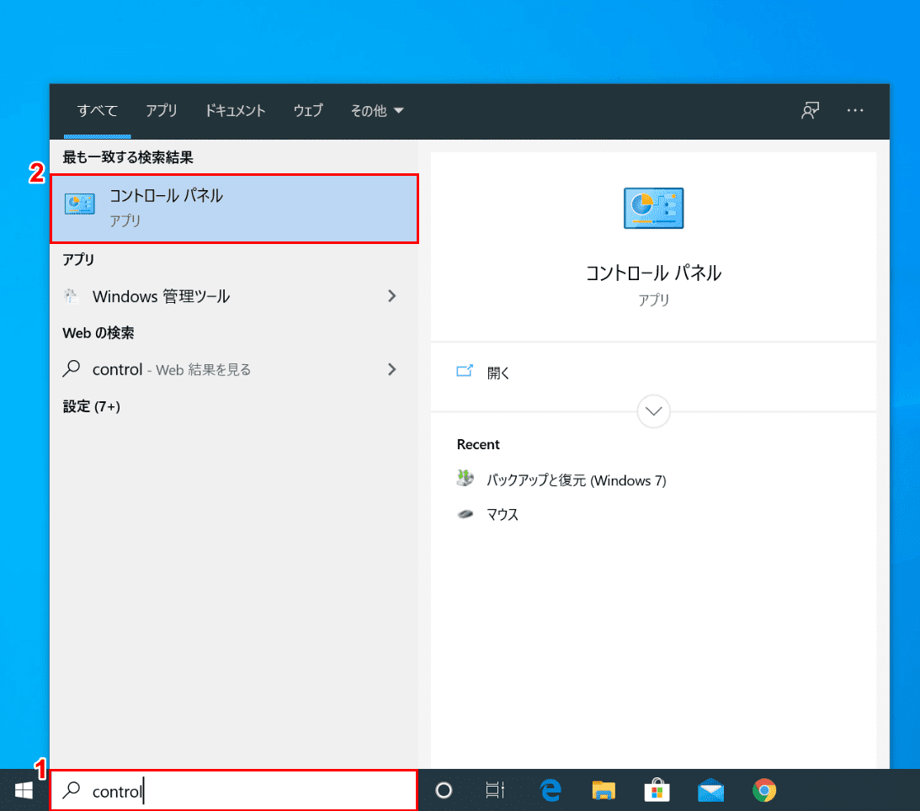920x811 pixels.
Task: Expand Windows 管理ツール arrow
Action: point(392,296)
